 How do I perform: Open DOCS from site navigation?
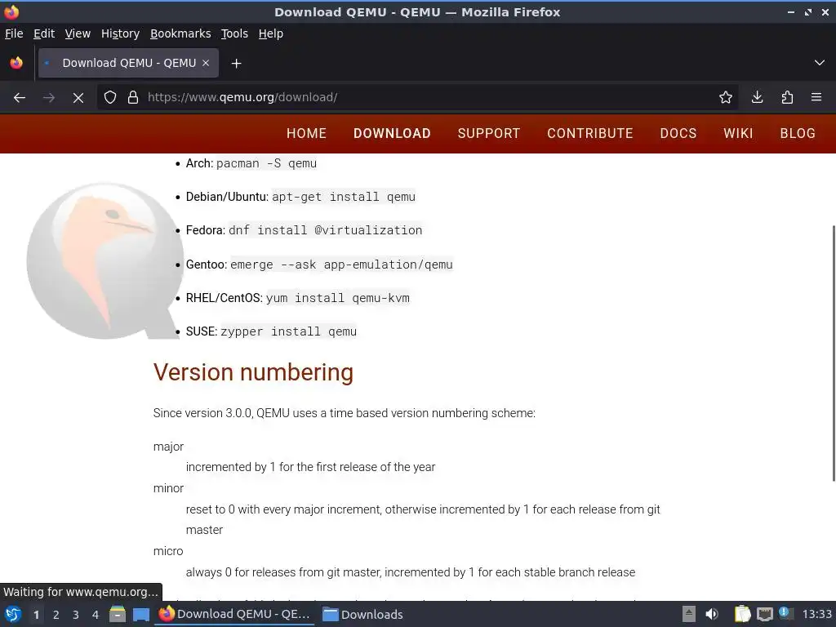pos(678,133)
